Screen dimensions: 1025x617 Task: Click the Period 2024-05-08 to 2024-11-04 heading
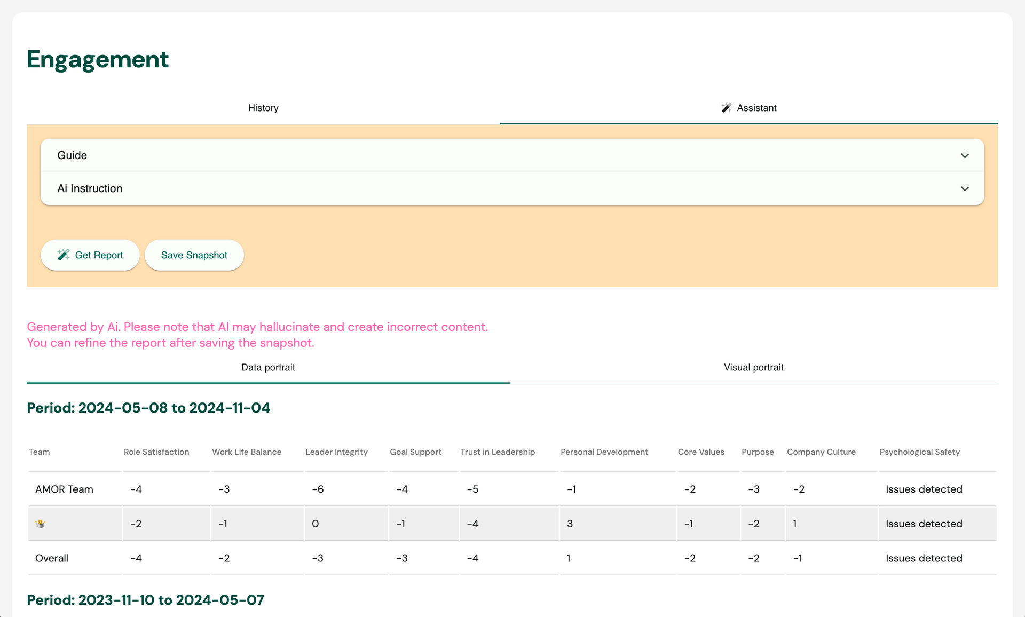pos(148,408)
